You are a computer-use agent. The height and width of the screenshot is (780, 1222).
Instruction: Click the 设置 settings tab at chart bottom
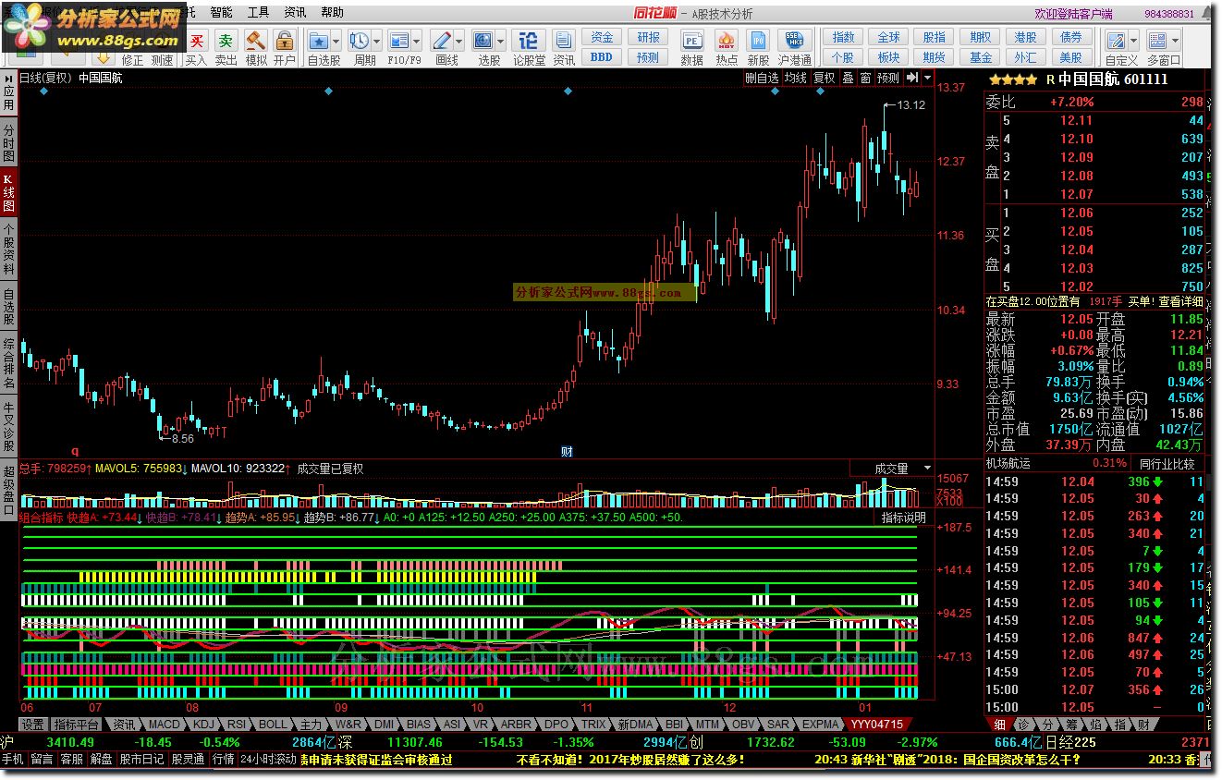pyautogui.click(x=33, y=725)
